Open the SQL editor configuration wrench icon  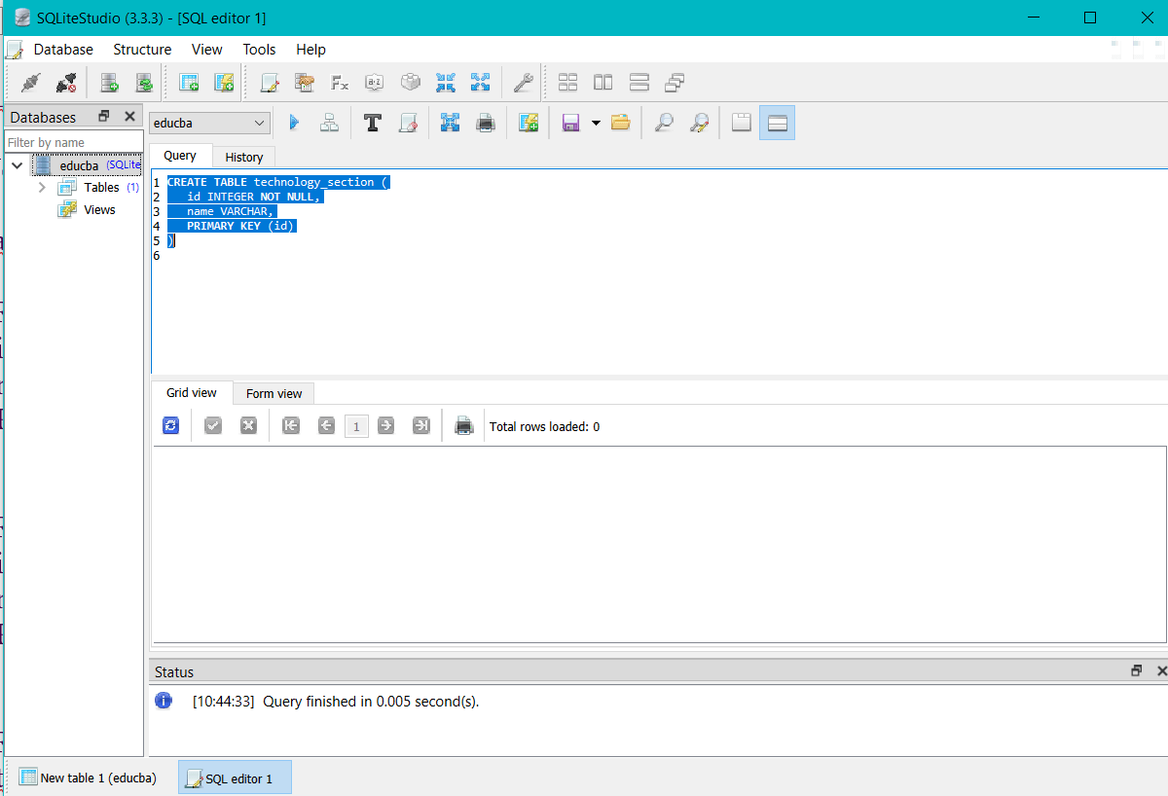click(523, 82)
